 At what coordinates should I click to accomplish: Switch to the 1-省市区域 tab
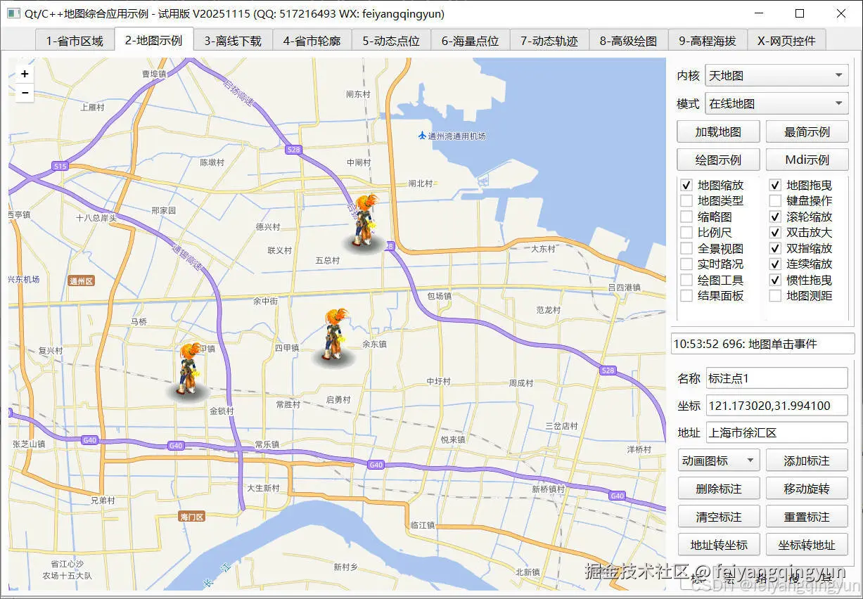pos(75,41)
